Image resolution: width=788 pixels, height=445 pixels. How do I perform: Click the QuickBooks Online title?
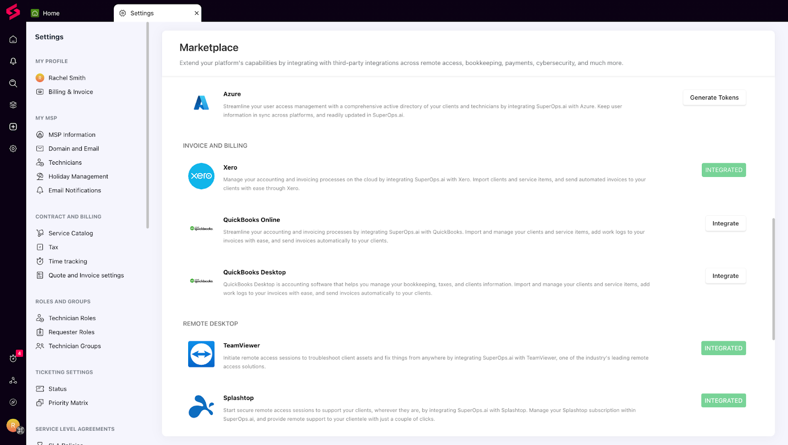(x=252, y=220)
